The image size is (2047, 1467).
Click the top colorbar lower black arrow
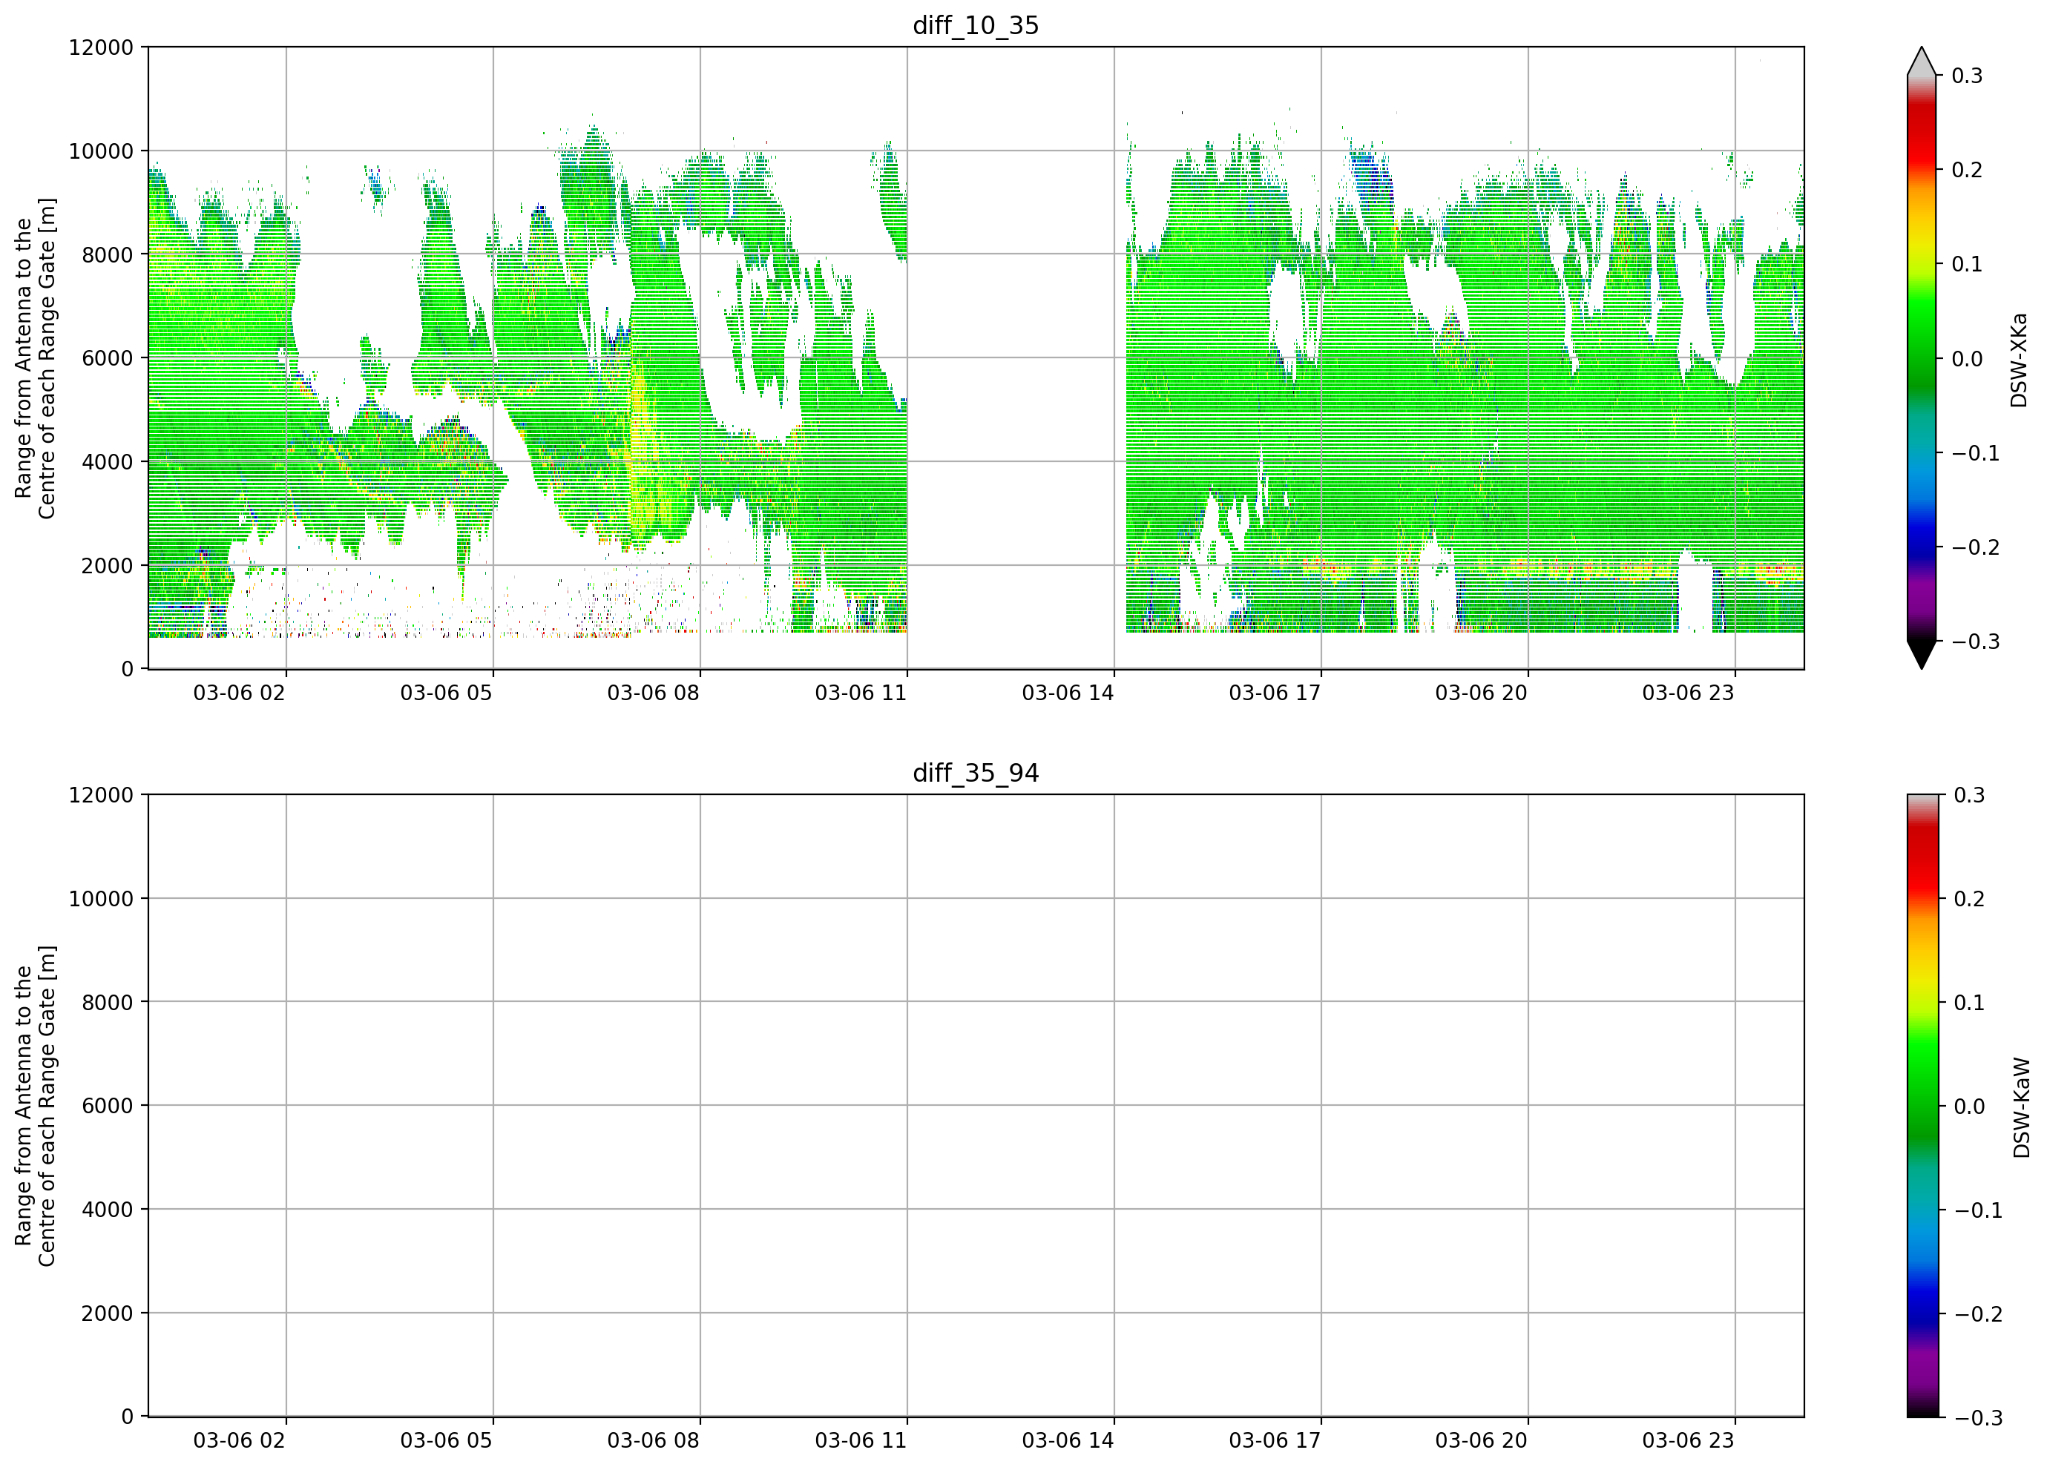coord(1922,655)
